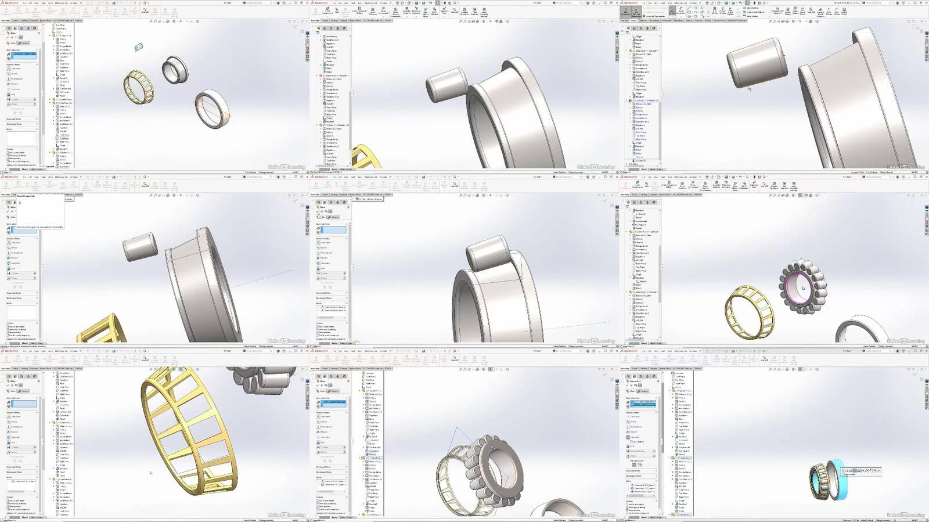Toggle Show preview option in top-left frame

click(8, 158)
